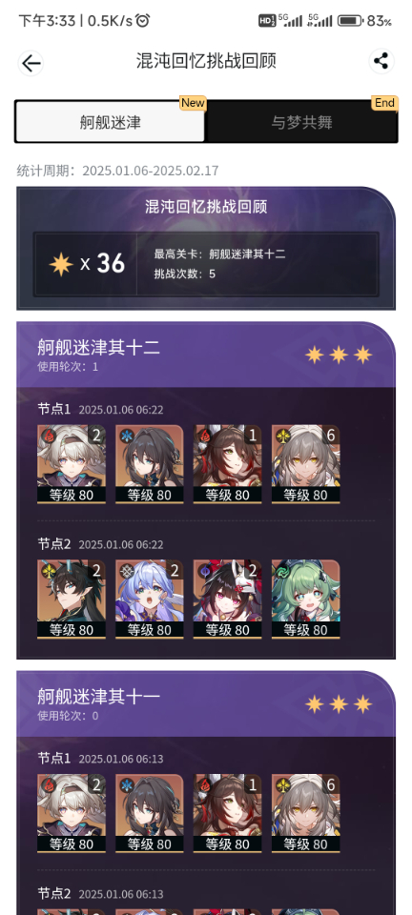The image size is (412, 915).
Task: Tap three-star rating on 舸舰迷津其十二
Action: click(x=339, y=355)
